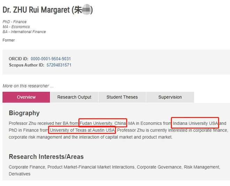Select the Student Theses tab

[122, 97]
